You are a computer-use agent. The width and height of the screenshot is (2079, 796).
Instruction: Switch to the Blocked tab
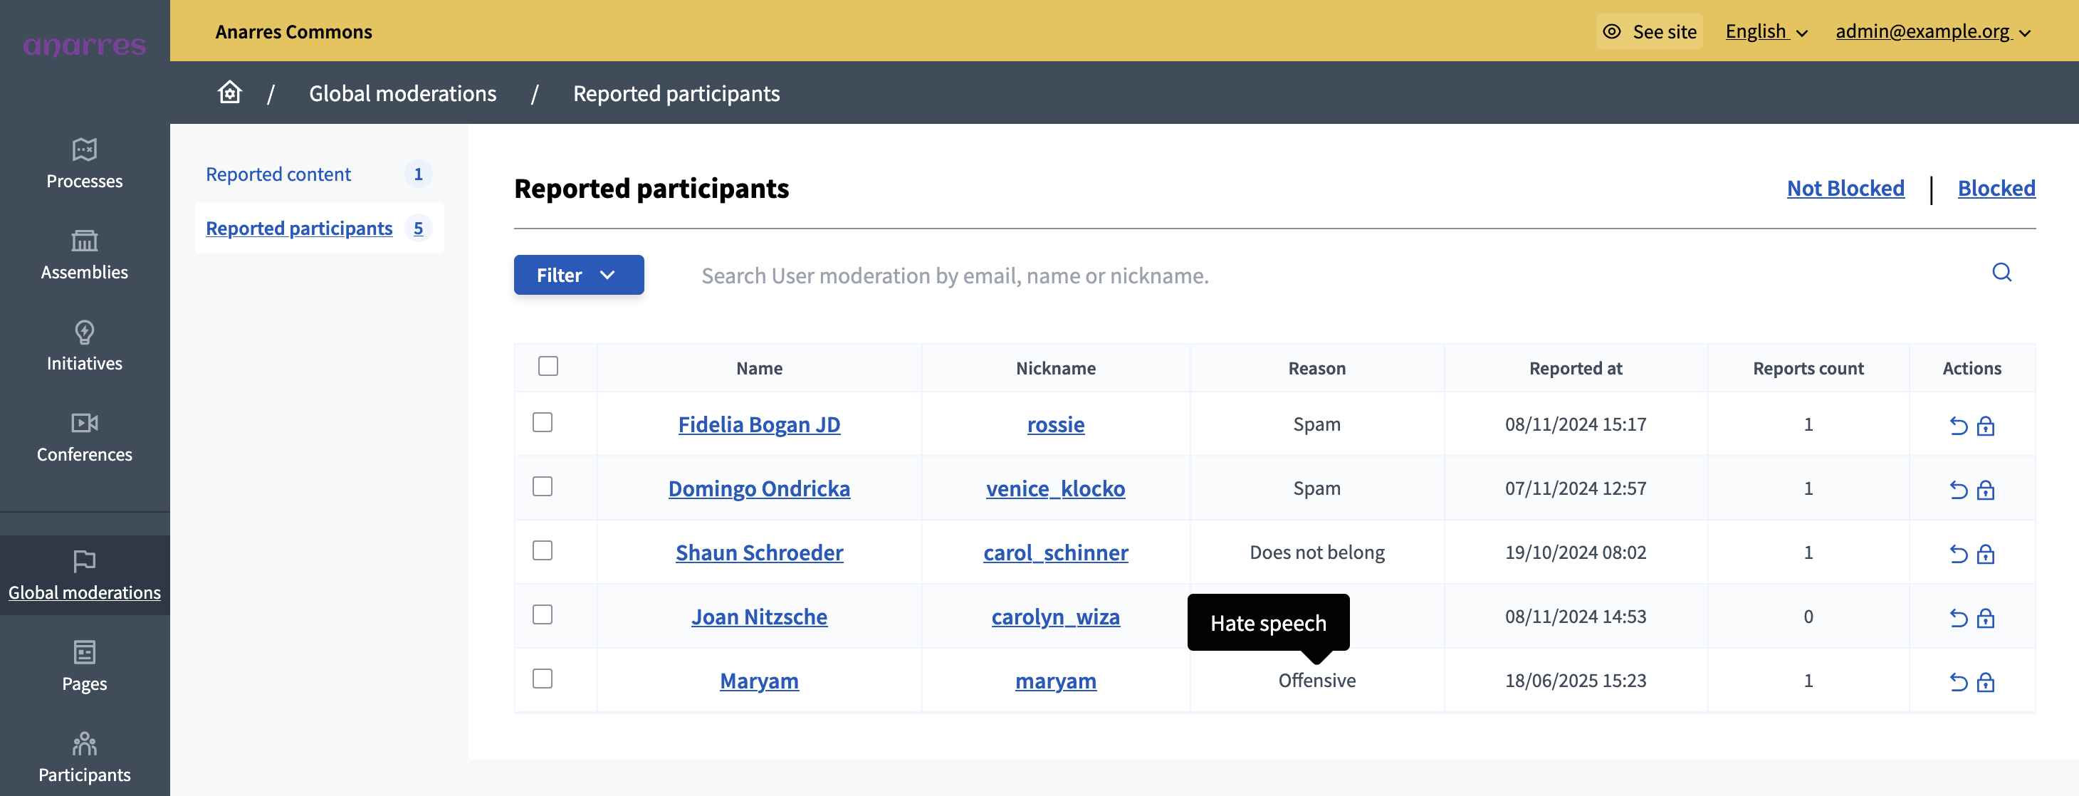point(1996,187)
